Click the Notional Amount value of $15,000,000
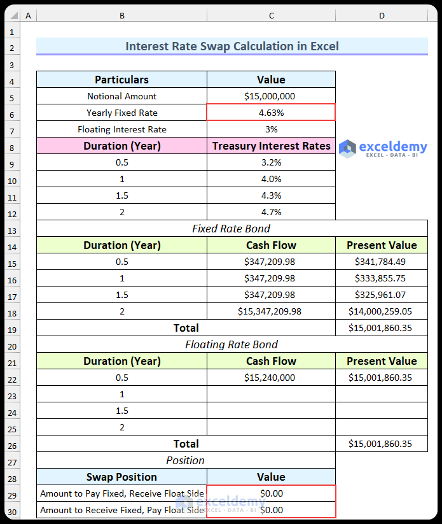This screenshot has width=442, height=524. (x=271, y=96)
